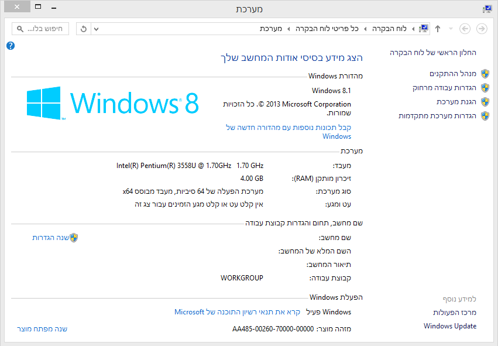
Task: Click shield icon next to מנהל ההתקנים
Action: (x=485, y=74)
